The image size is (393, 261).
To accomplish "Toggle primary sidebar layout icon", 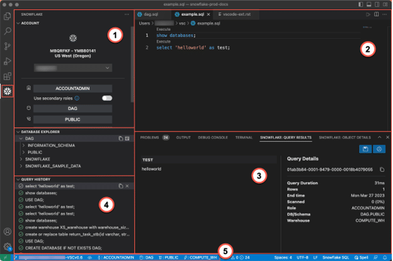I will (x=361, y=4).
